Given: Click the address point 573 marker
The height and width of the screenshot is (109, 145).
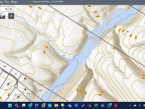Looking at the screenshot, I should coord(18,97).
